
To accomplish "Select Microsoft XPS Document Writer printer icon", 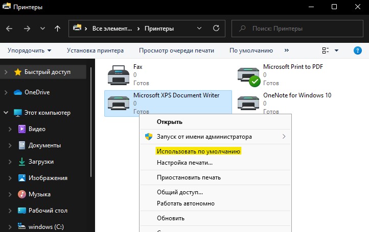I will pyautogui.click(x=119, y=103).
